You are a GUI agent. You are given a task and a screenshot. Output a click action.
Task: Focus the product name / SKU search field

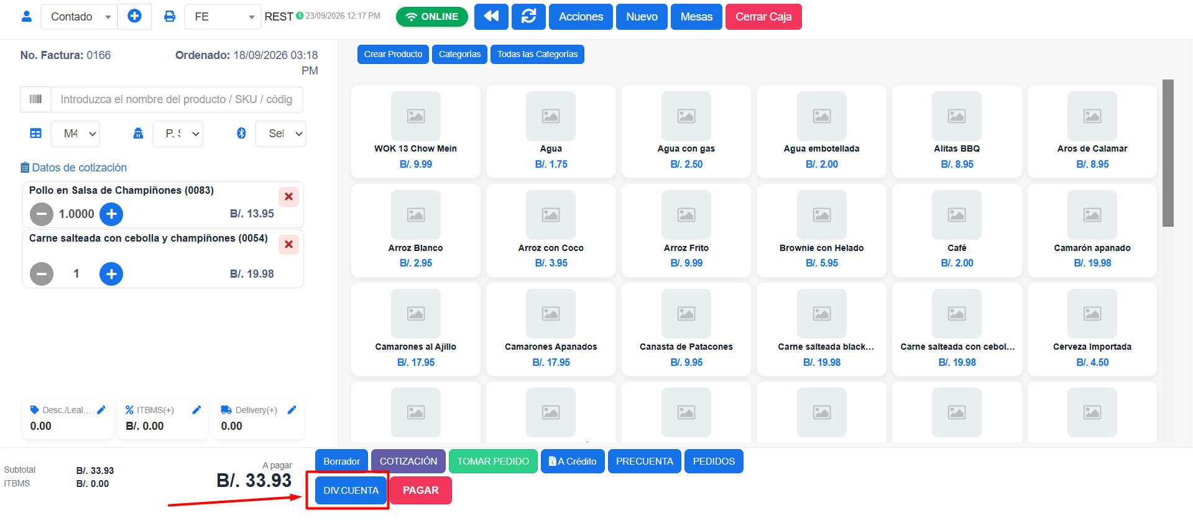177,99
